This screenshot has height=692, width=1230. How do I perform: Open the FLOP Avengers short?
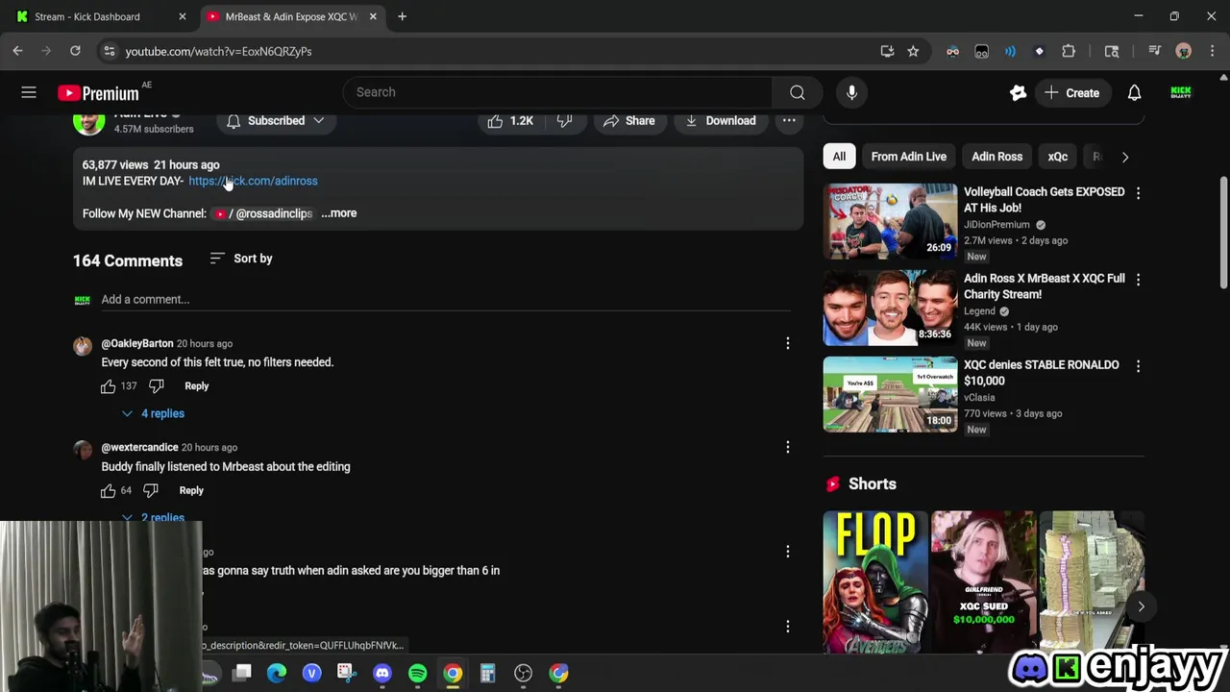tap(874, 581)
